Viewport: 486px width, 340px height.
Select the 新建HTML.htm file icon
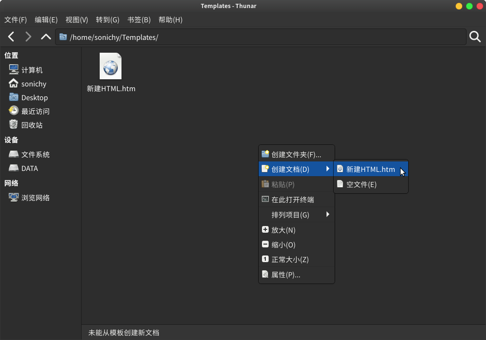coord(111,66)
